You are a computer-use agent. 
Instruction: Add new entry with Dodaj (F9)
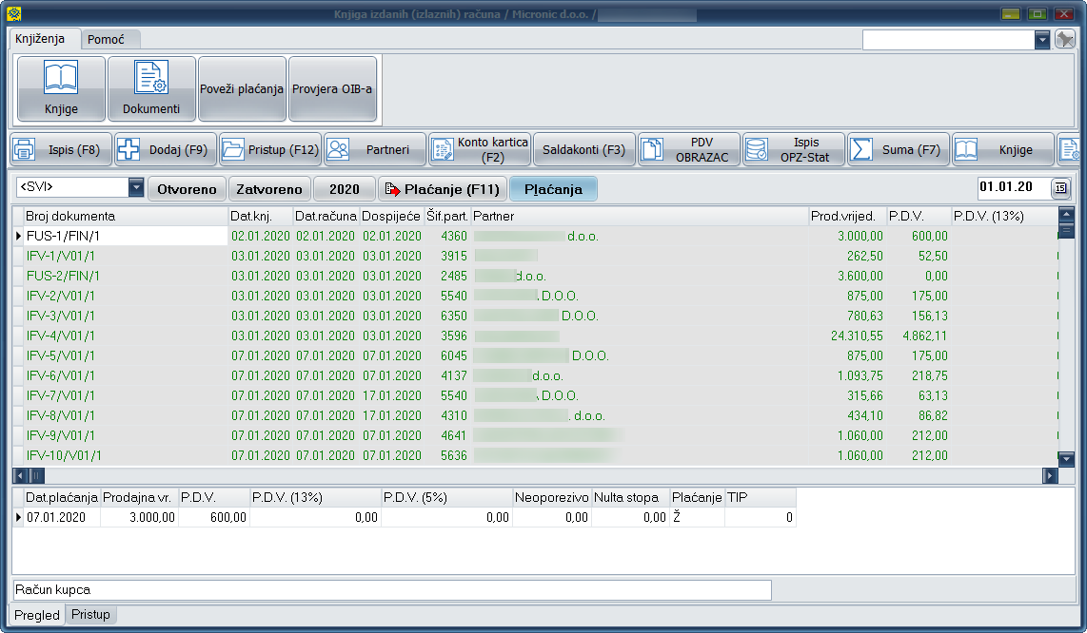click(166, 150)
